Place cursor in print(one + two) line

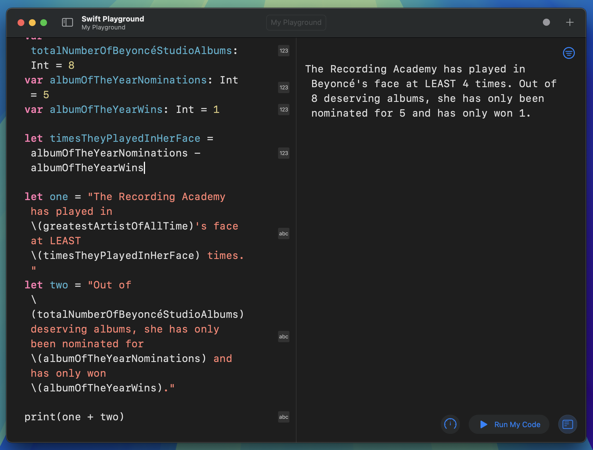tap(74, 417)
